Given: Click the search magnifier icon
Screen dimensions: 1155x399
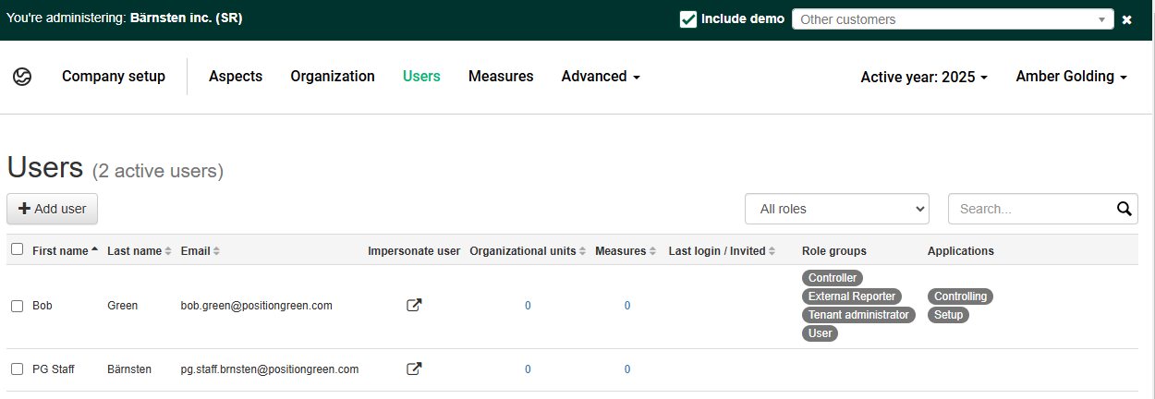Looking at the screenshot, I should [1124, 209].
